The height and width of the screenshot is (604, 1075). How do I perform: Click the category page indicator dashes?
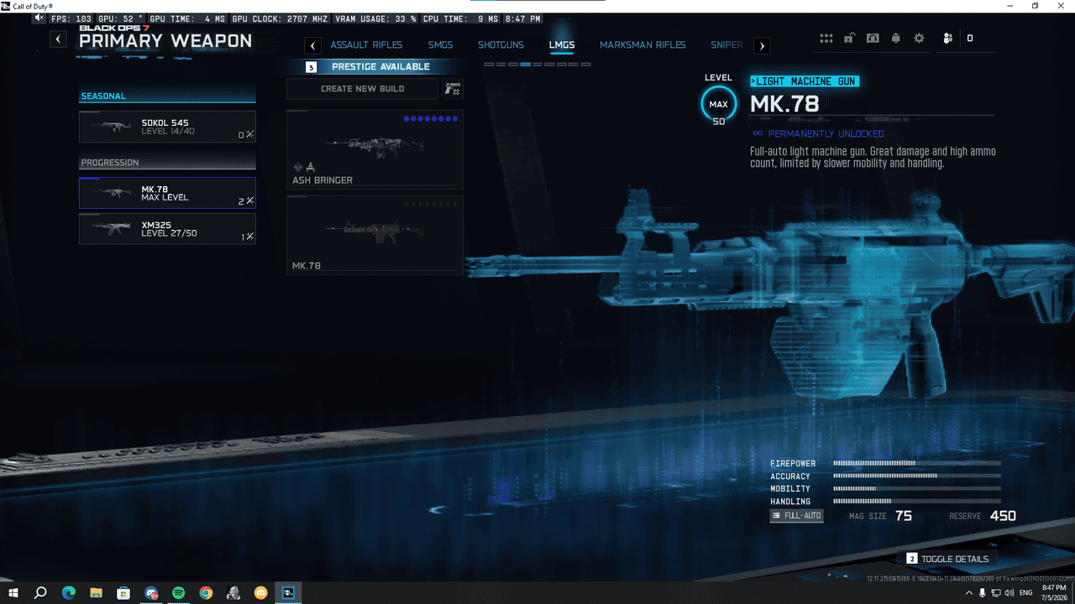point(537,65)
